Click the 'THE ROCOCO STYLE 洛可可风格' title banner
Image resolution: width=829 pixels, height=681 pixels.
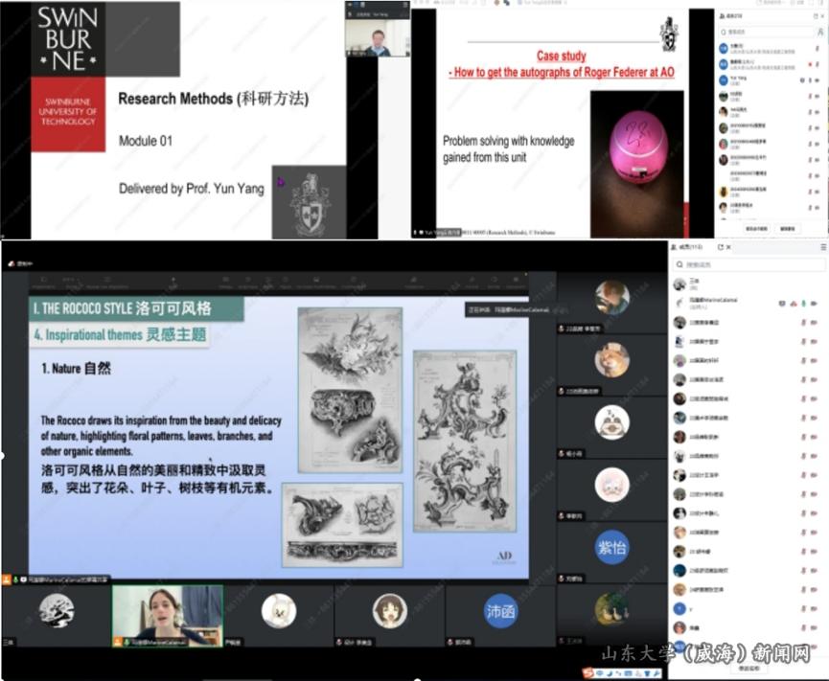pos(136,308)
